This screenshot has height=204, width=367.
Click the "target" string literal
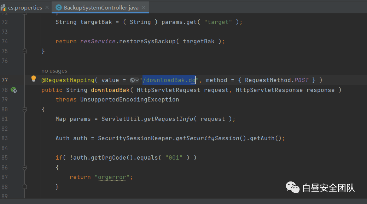point(218,22)
